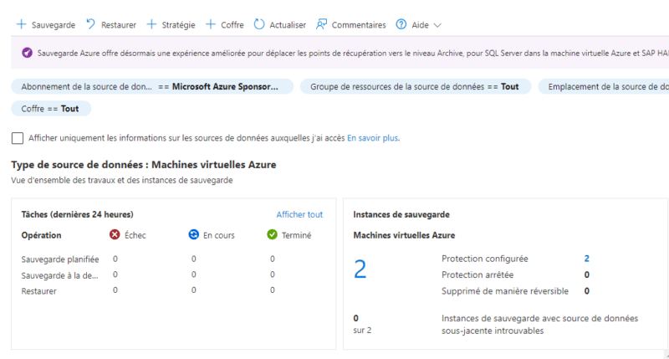Click the '0 sur 2' instances value
669x359 pixels.
[x=362, y=324]
